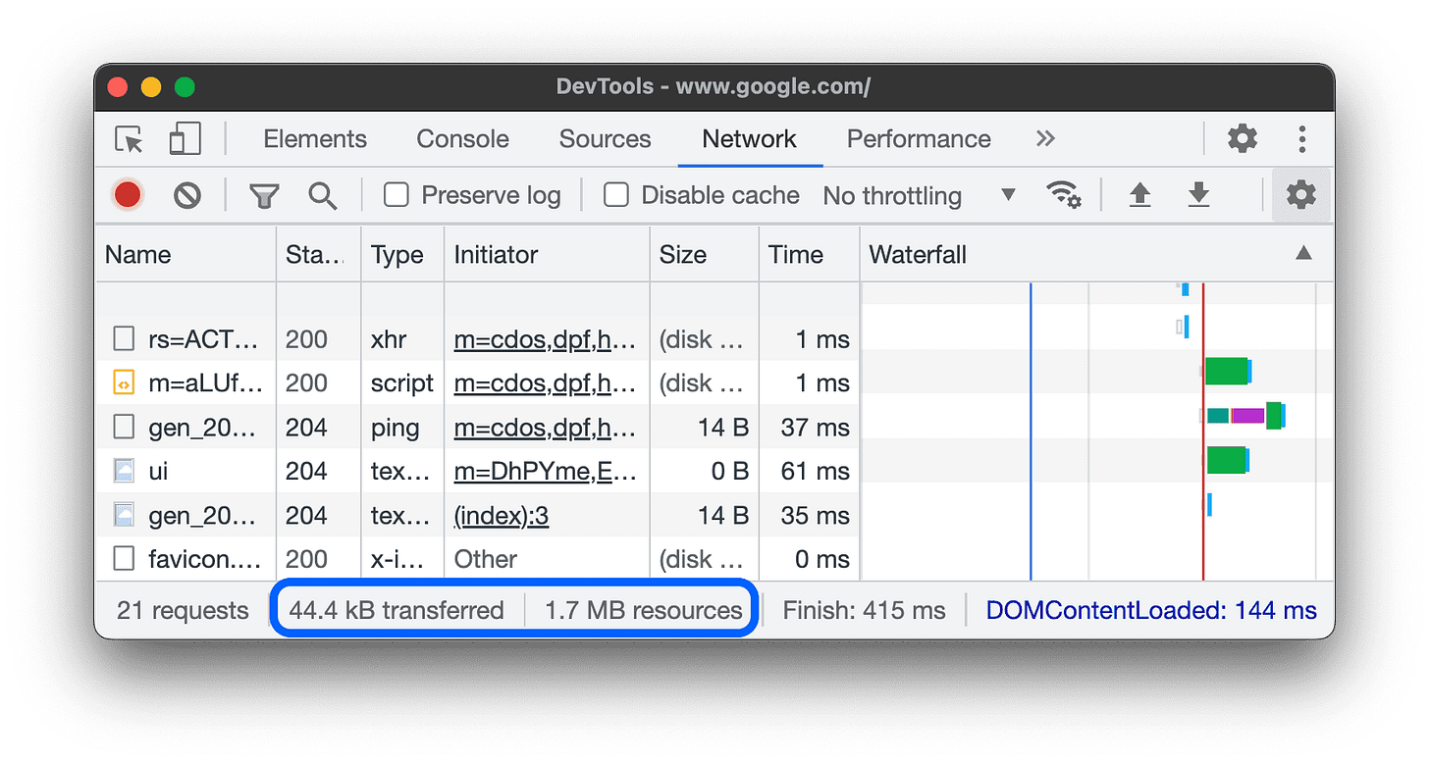This screenshot has height=763, width=1429.
Task: Import a HAR file
Action: [x=1139, y=195]
